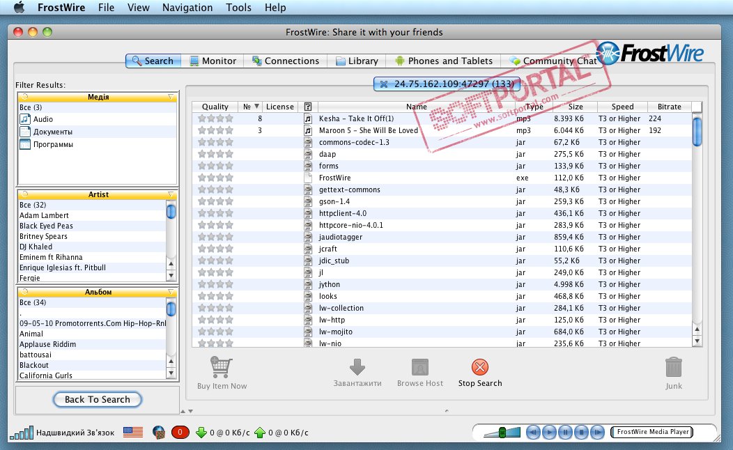Select Kesha - Take It Off(1) result

(442, 118)
